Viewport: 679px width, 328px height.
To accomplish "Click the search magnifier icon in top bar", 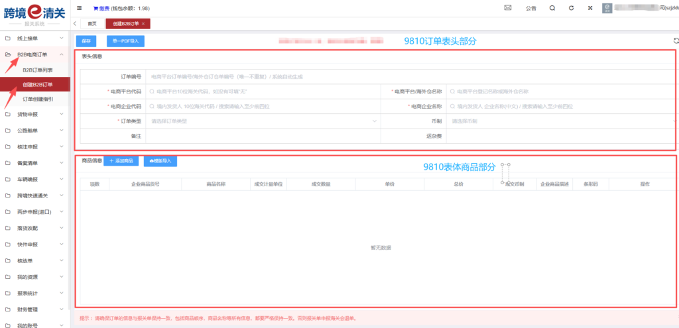I will tap(552, 8).
